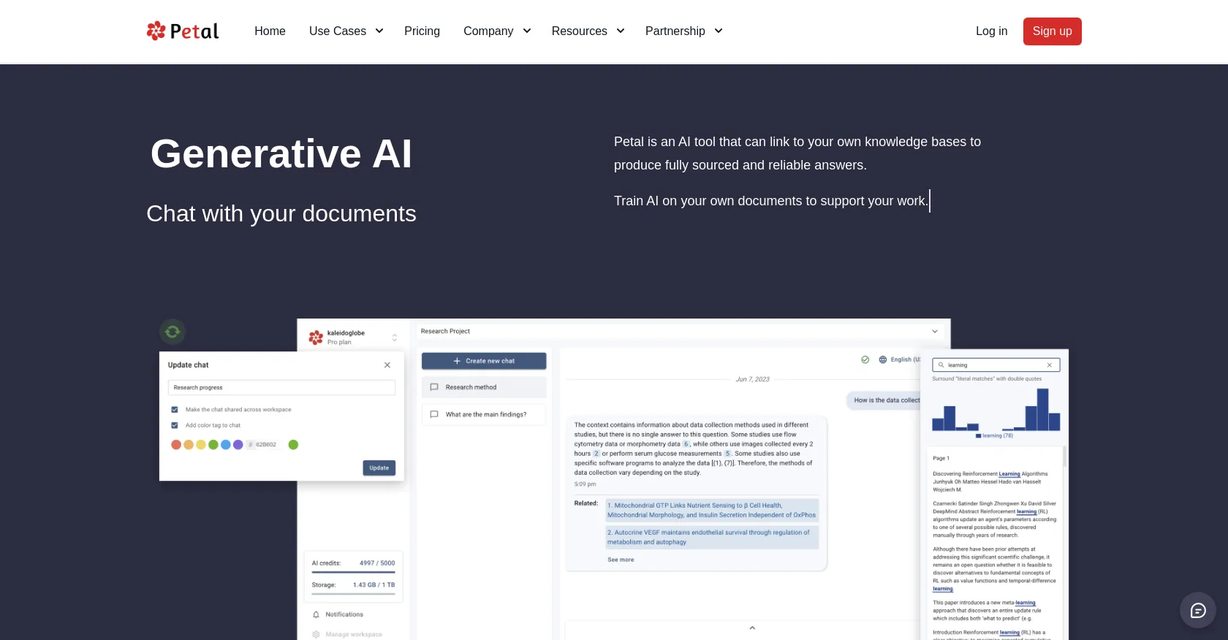
Task: Expand the Company dropdown
Action: (497, 31)
